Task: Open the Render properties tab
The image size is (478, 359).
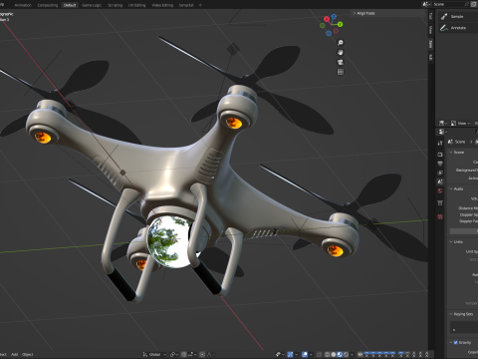Action: coord(440,155)
